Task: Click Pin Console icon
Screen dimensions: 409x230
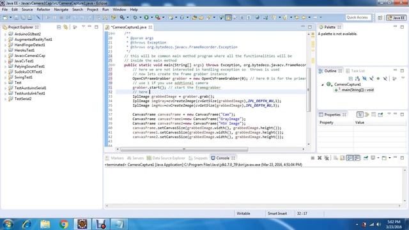Action: click(x=366, y=158)
